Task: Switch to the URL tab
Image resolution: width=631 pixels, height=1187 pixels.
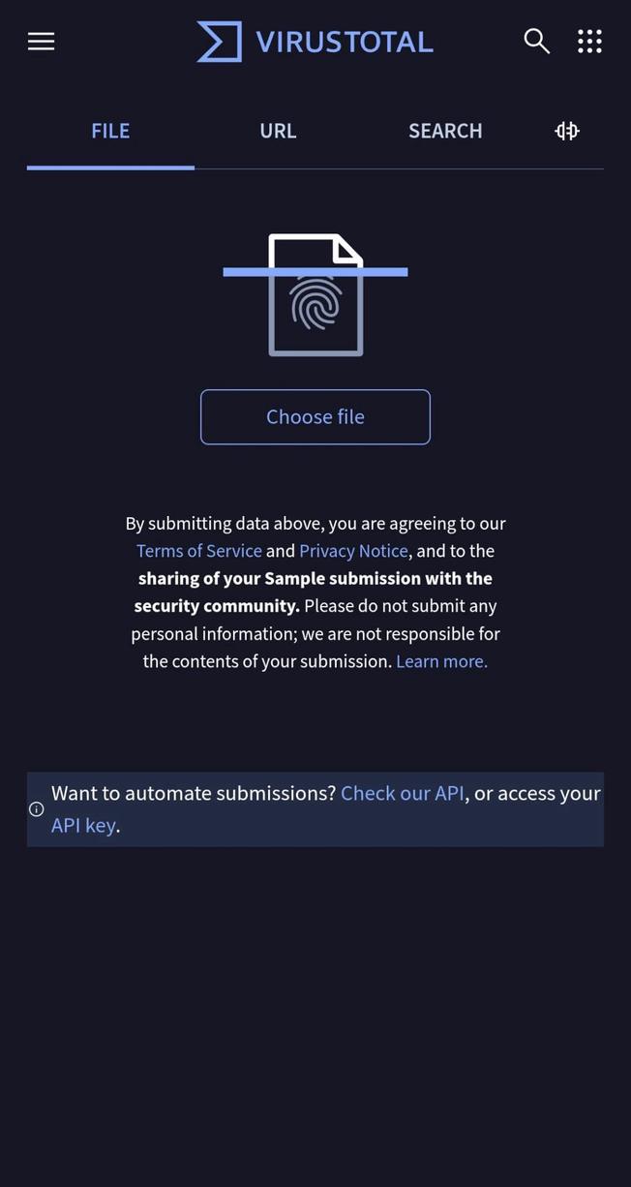Action: click(x=278, y=128)
